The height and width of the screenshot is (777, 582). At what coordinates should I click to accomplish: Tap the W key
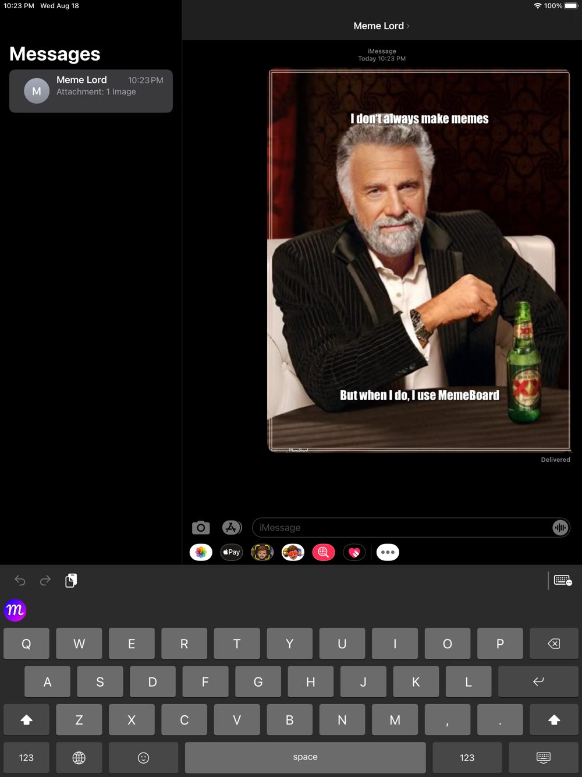[x=79, y=644]
